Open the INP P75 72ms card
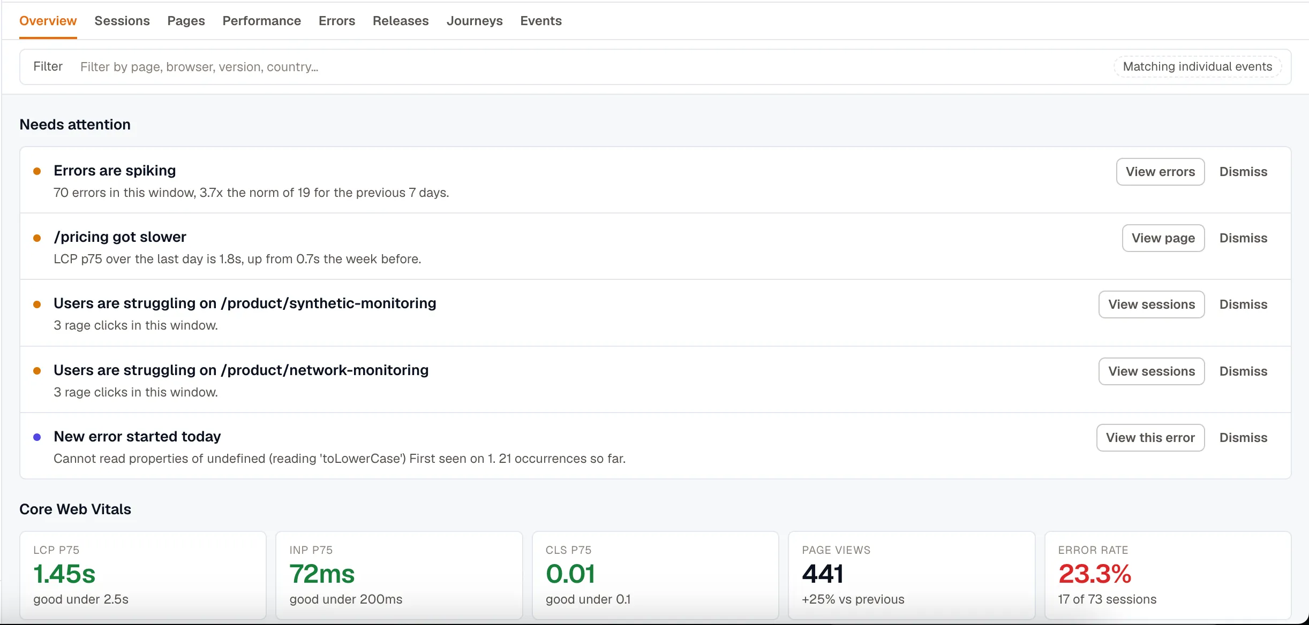The height and width of the screenshot is (625, 1309). 399,575
